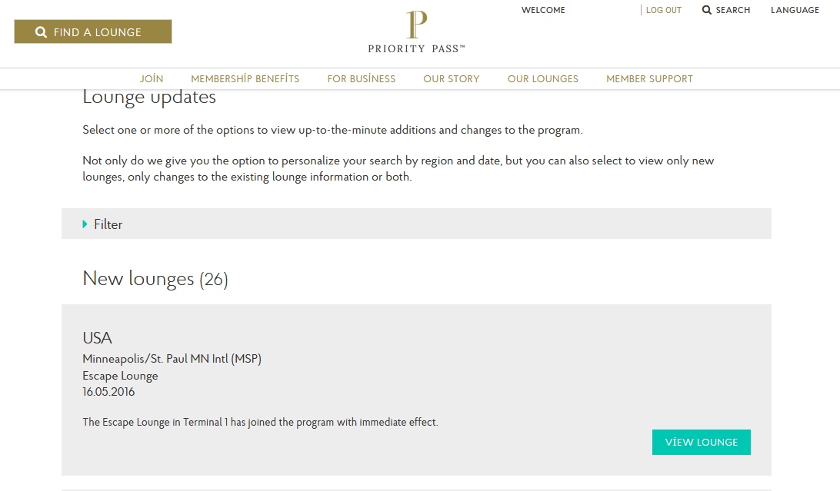Click the Escape Lounge name
The height and width of the screenshot is (491, 840).
[120, 376]
